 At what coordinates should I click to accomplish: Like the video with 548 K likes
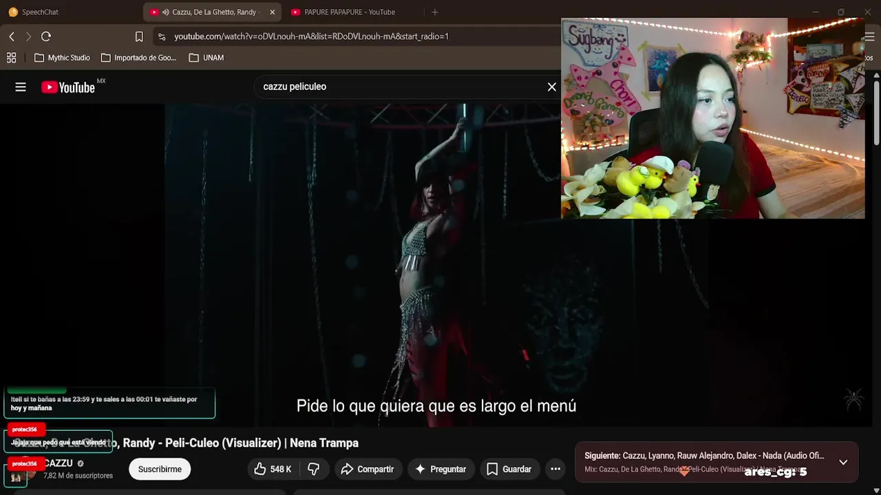[273, 469]
